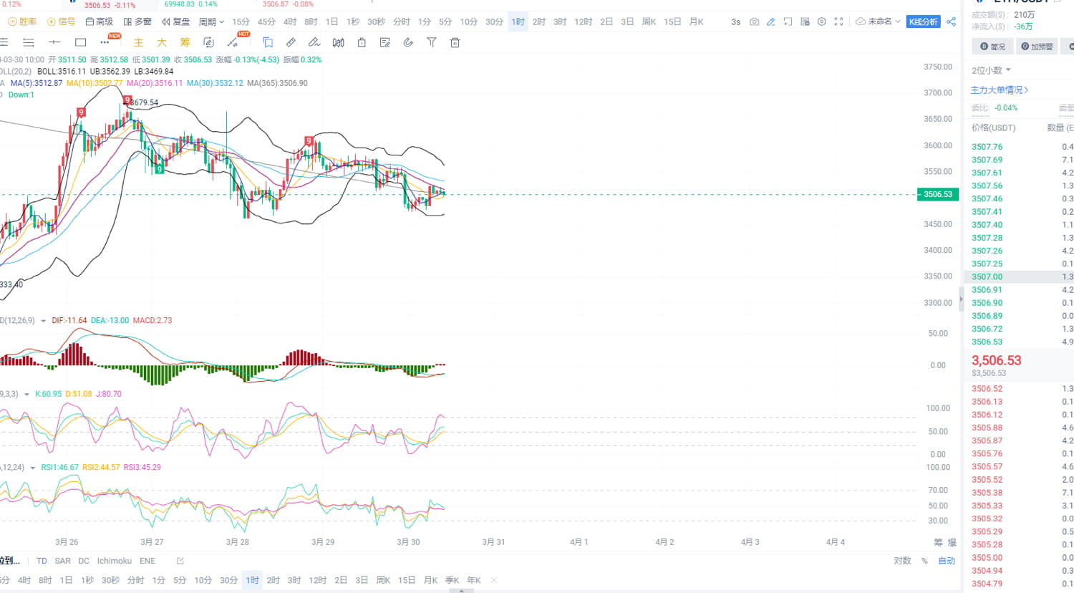The image size is (1074, 593).
Task: Select 15分 timeframe in top bar
Action: (241, 21)
